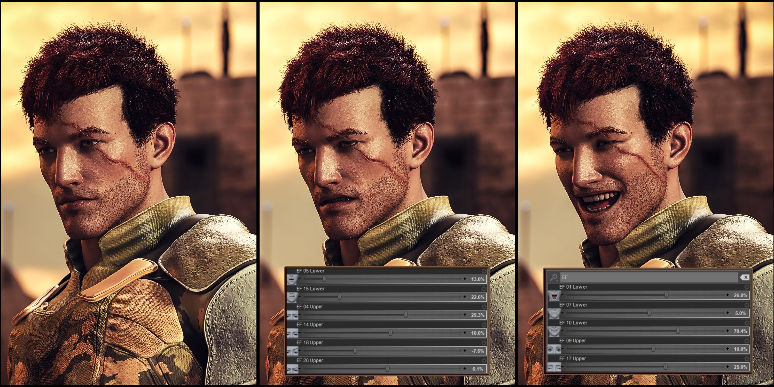Open settings gear for EF 17 Upper
The height and width of the screenshot is (387, 774).
click(x=746, y=359)
